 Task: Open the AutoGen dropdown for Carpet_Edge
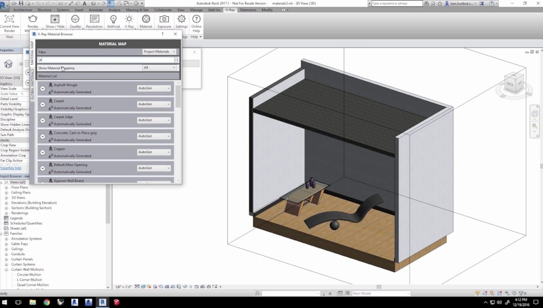(x=154, y=120)
